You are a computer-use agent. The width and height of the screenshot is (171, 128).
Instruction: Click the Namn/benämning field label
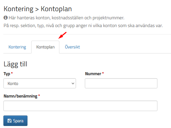pyautogui.click(x=20, y=96)
